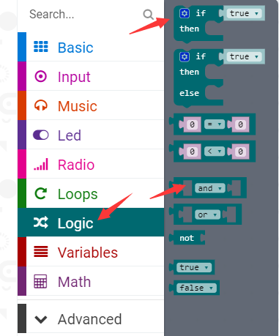The height and width of the screenshot is (336, 279).
Task: Select the 'not' logic block
Action: [187, 238]
